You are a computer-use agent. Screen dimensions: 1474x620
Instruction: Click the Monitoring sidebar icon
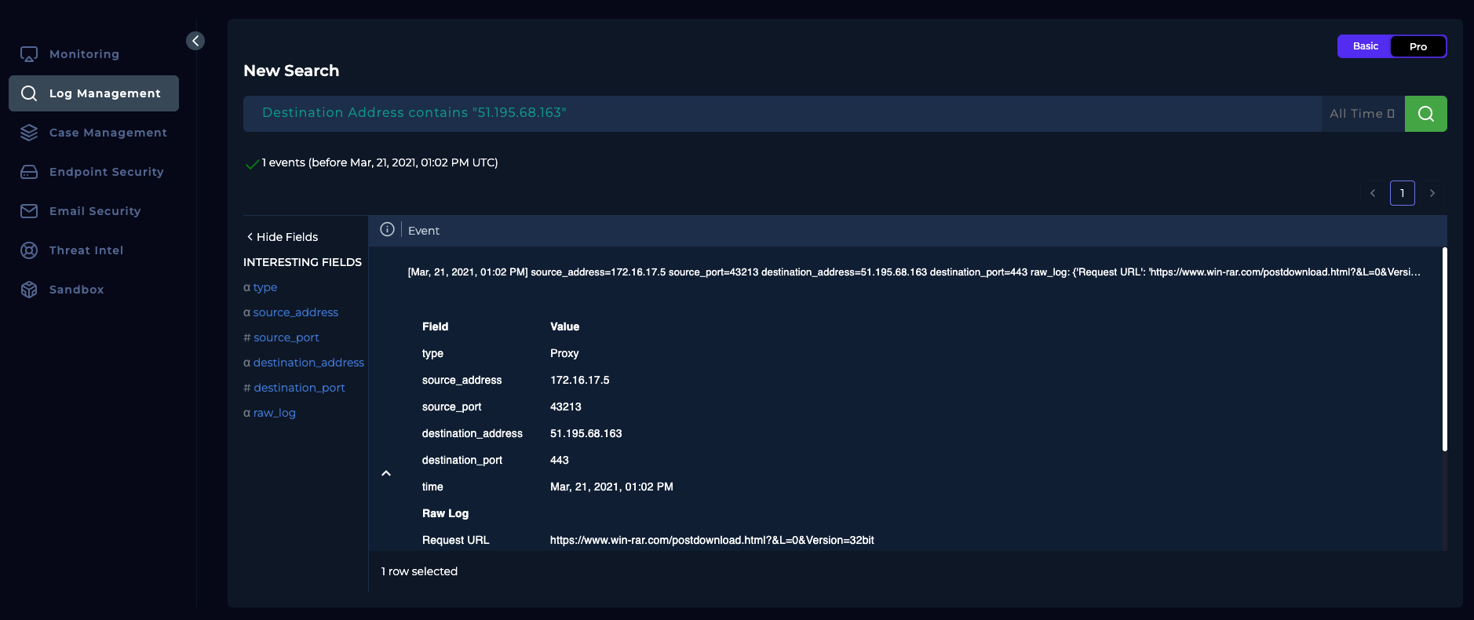[29, 54]
